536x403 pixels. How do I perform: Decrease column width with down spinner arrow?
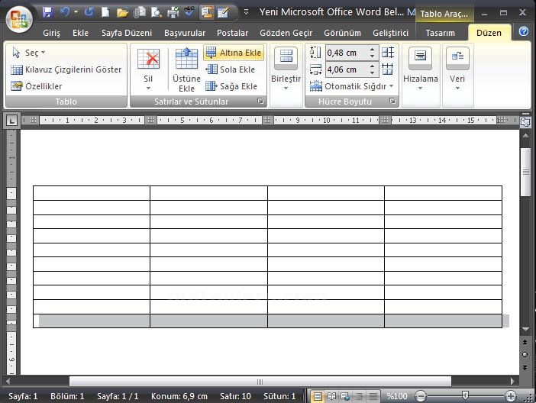373,73
